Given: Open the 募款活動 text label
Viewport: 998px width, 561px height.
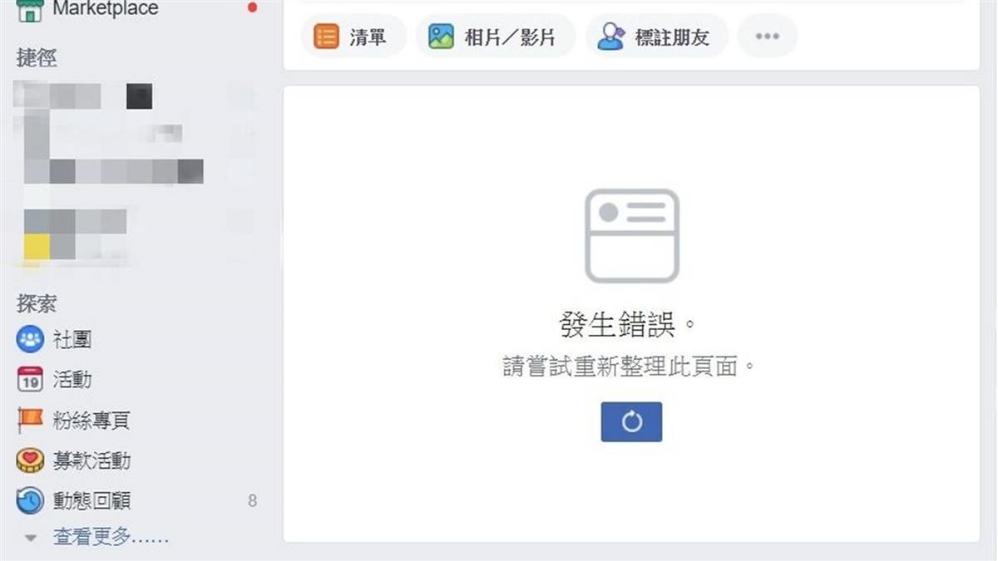Looking at the screenshot, I should (x=91, y=460).
